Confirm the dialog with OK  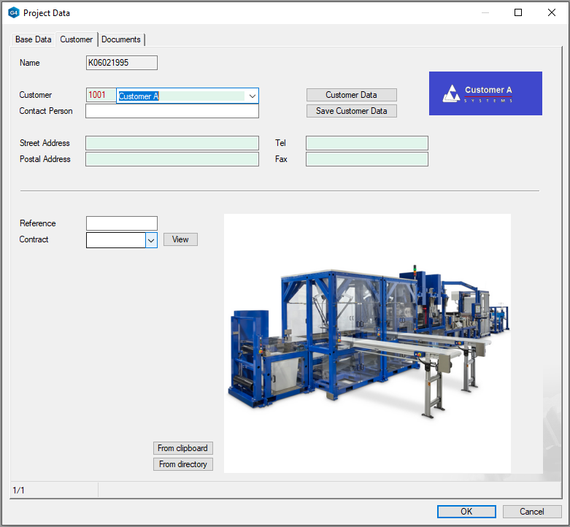coord(466,512)
